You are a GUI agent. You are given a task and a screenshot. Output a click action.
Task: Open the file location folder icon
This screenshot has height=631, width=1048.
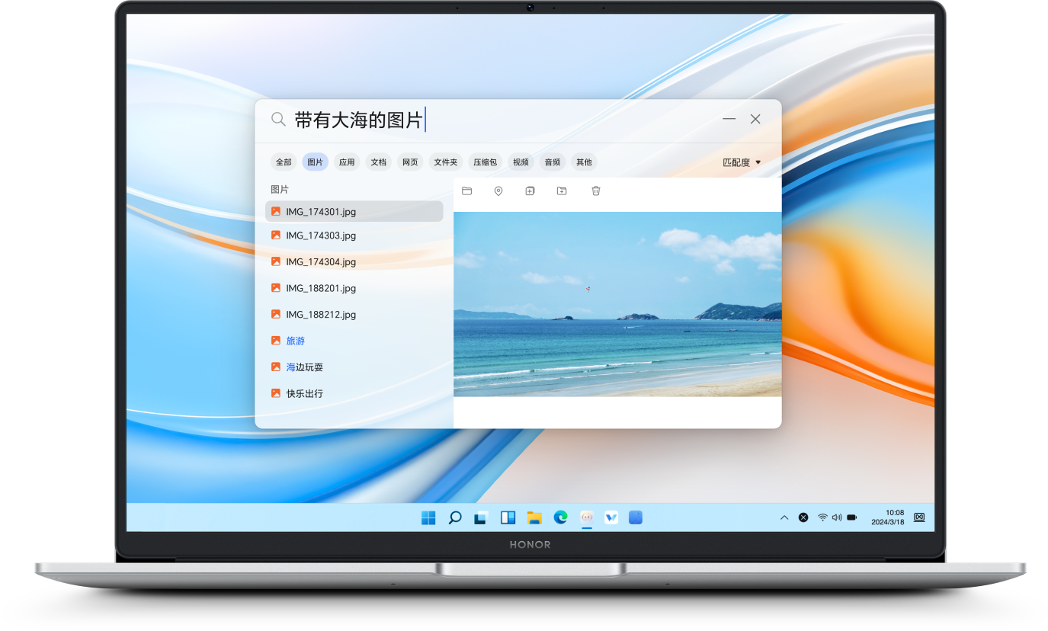pos(467,191)
